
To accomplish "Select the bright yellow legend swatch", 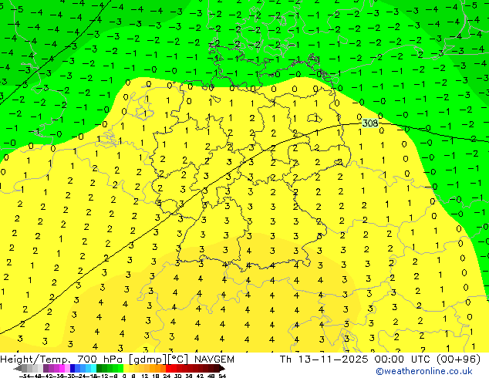I will click(x=126, y=368).
